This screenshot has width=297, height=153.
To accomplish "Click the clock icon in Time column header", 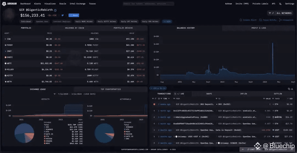I will pyautogui.click(x=159, y=99).
